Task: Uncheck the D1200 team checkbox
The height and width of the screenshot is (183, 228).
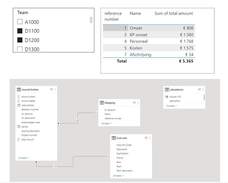Action: pos(20,40)
